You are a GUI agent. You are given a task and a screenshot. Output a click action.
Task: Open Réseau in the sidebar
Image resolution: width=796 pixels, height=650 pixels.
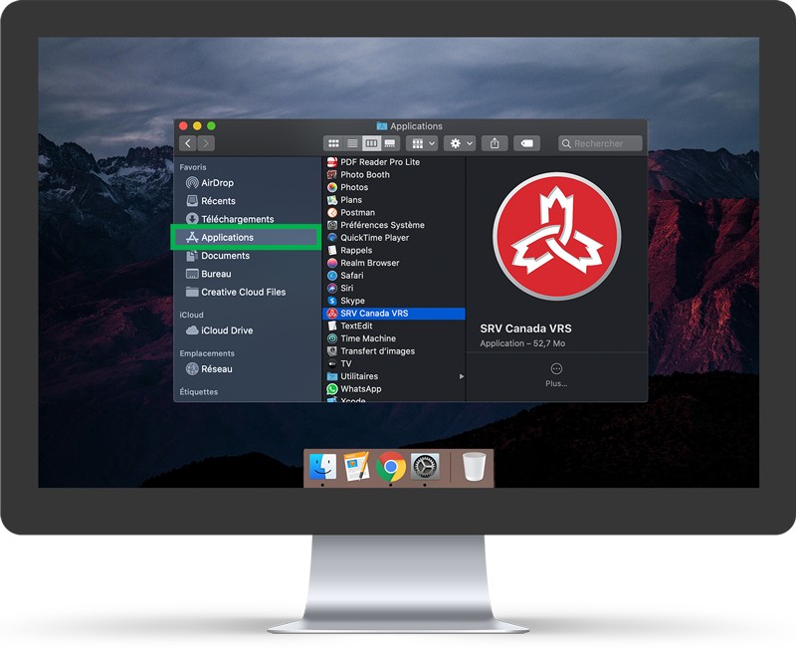click(x=247, y=369)
